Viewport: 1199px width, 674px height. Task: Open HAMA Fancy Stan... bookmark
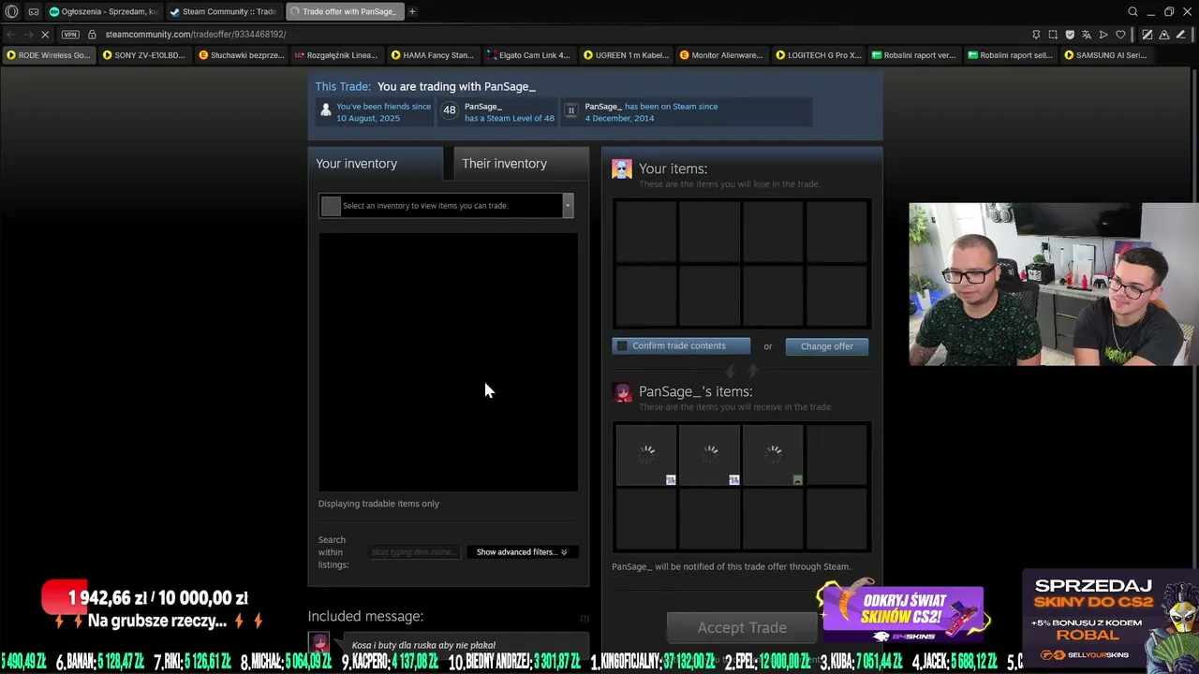tap(433, 55)
